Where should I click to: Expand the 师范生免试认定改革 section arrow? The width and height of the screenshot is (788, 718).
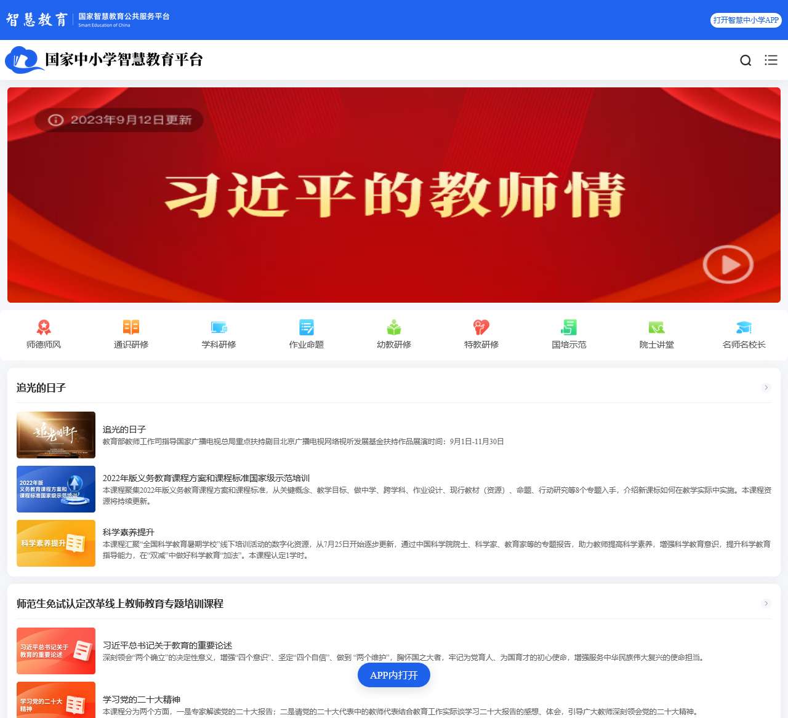(766, 604)
